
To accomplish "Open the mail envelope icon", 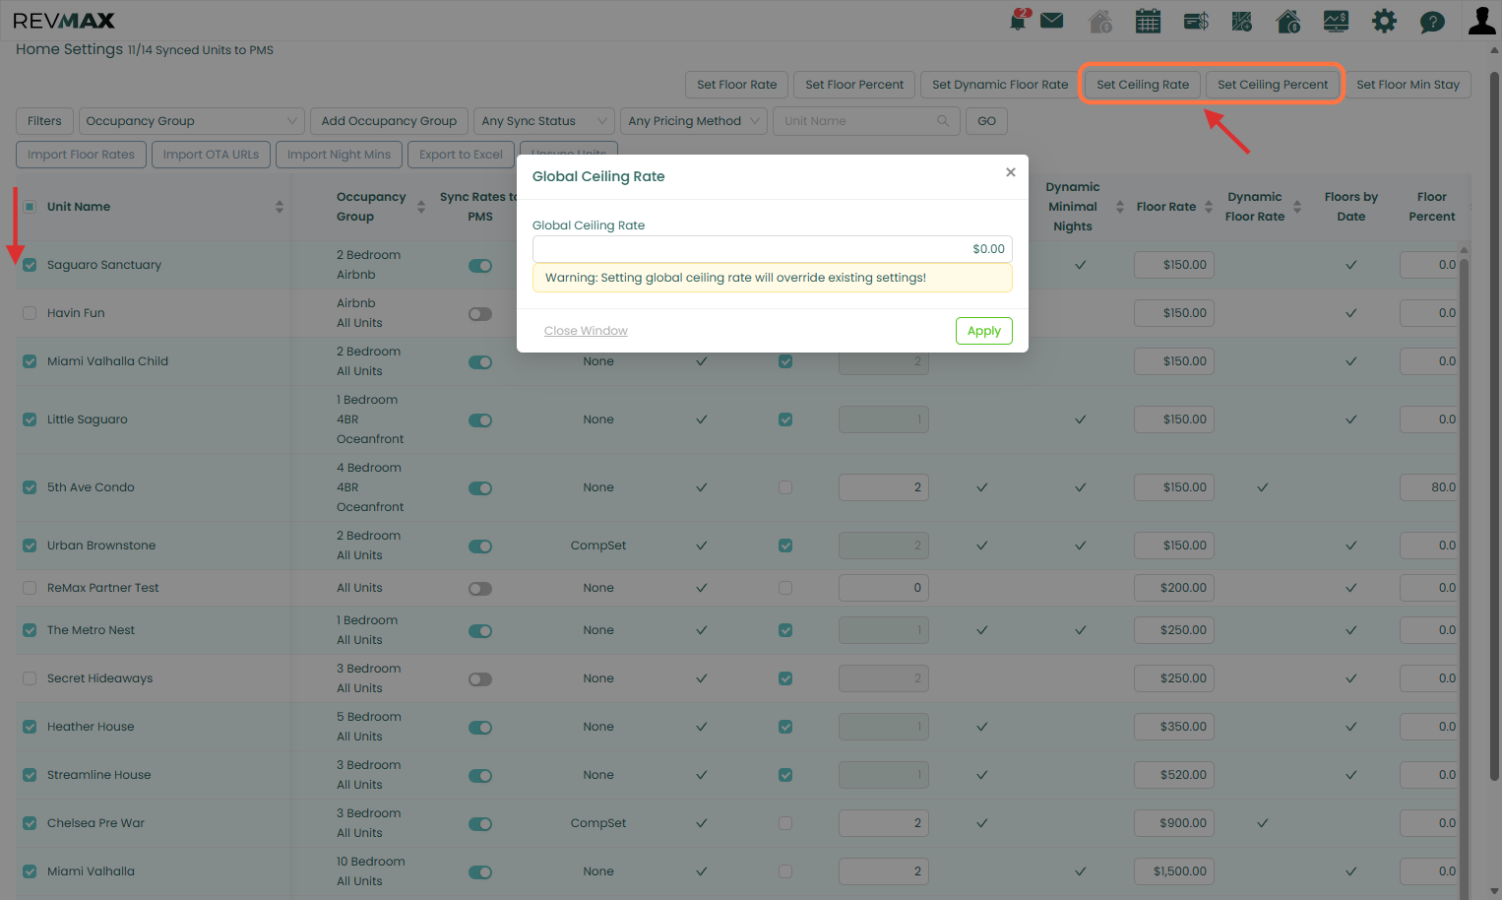I will (1052, 21).
